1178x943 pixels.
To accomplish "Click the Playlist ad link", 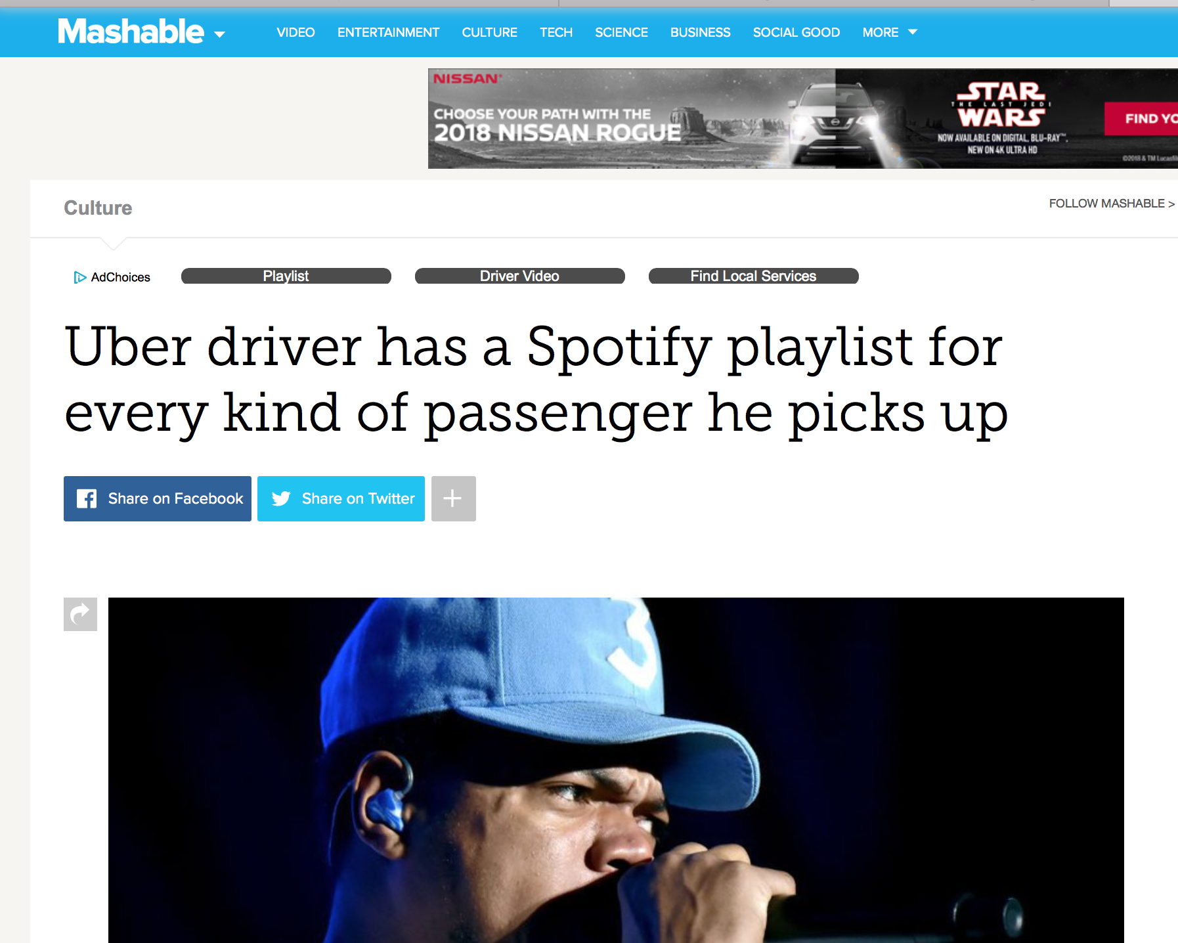I will pos(286,276).
